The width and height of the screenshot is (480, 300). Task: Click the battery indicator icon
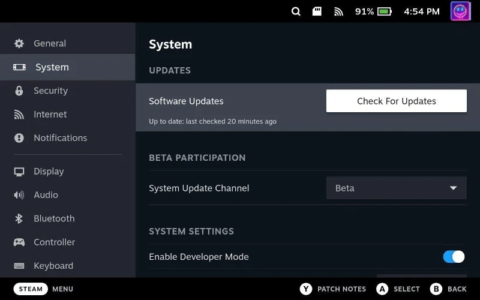pyautogui.click(x=385, y=11)
